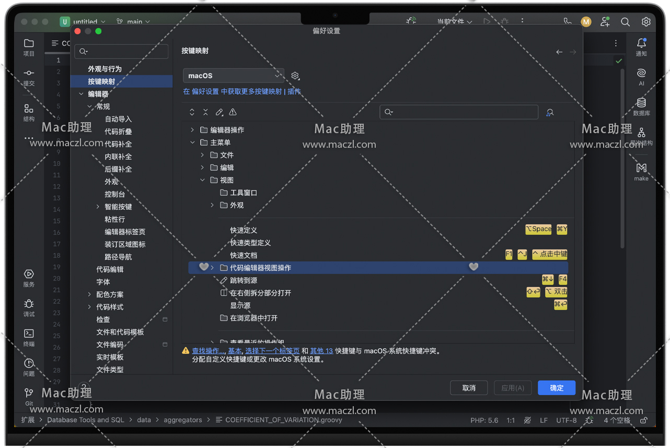This screenshot has height=448, width=670.
Task: Open the 通知 (Notifications) bell icon
Action: (x=641, y=43)
